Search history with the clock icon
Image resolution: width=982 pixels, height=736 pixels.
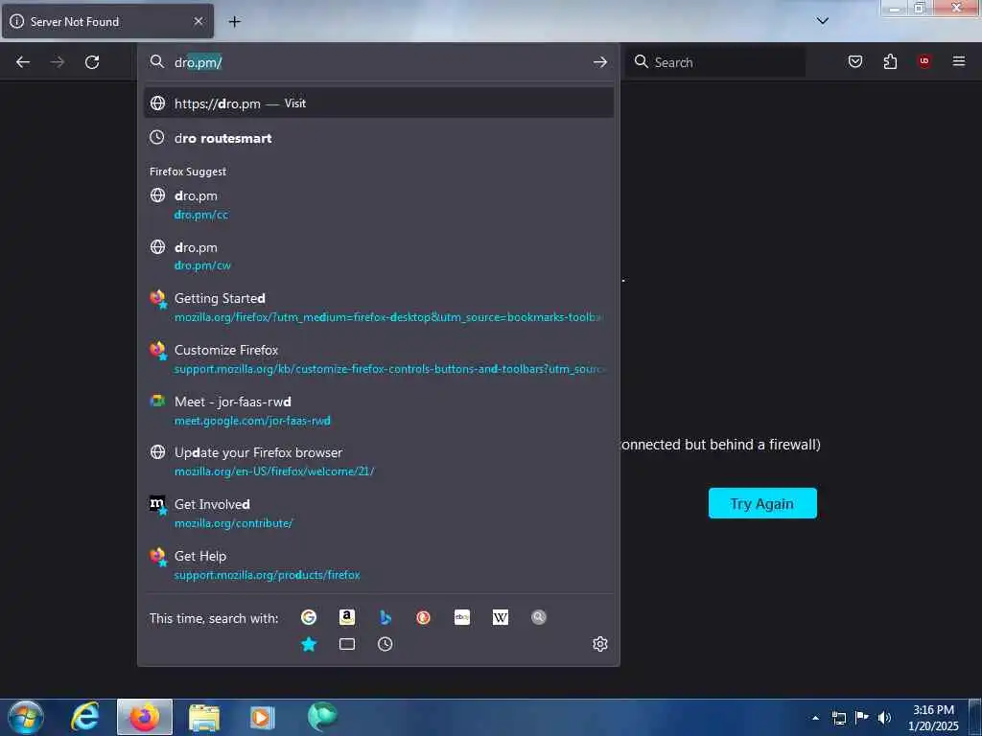pos(386,644)
